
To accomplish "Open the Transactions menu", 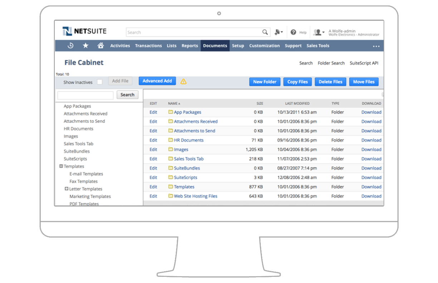I will [149, 46].
